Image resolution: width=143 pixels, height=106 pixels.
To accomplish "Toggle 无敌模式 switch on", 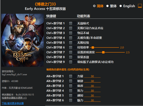I will [73, 24].
